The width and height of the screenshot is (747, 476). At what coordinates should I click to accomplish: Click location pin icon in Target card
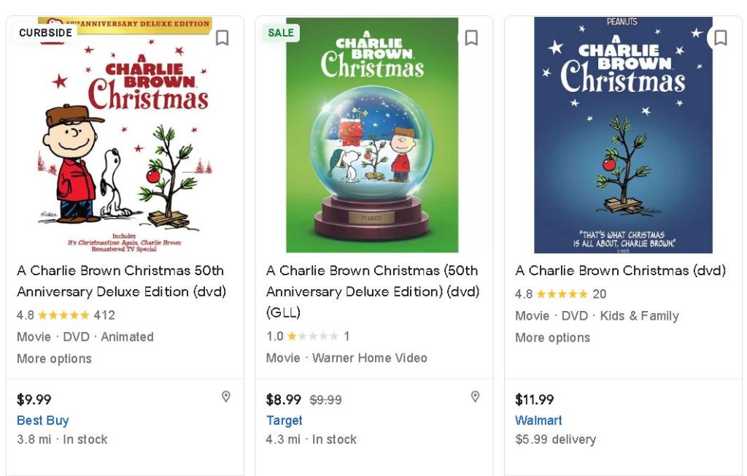475,396
